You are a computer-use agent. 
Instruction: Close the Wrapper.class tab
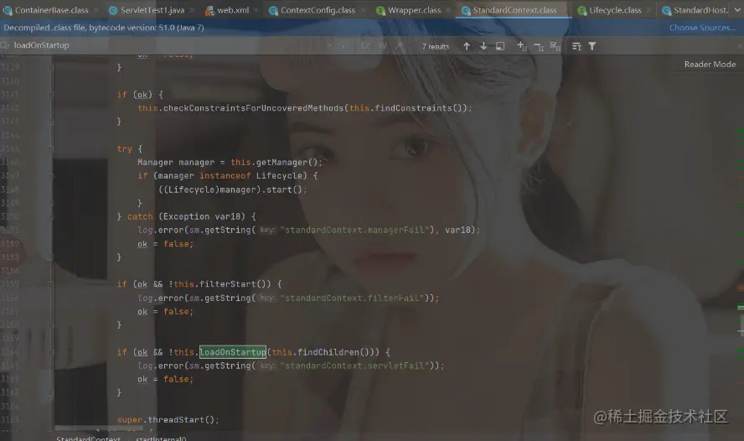point(448,10)
